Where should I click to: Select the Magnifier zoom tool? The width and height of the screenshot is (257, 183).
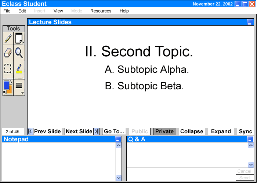tap(19, 53)
